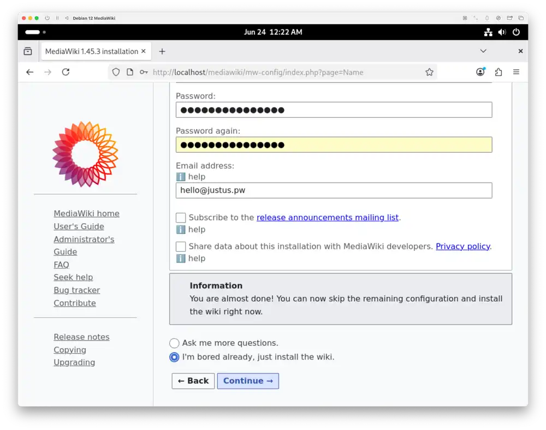Click the browser forward arrow
Screen dimensions: 546x430
click(48, 72)
